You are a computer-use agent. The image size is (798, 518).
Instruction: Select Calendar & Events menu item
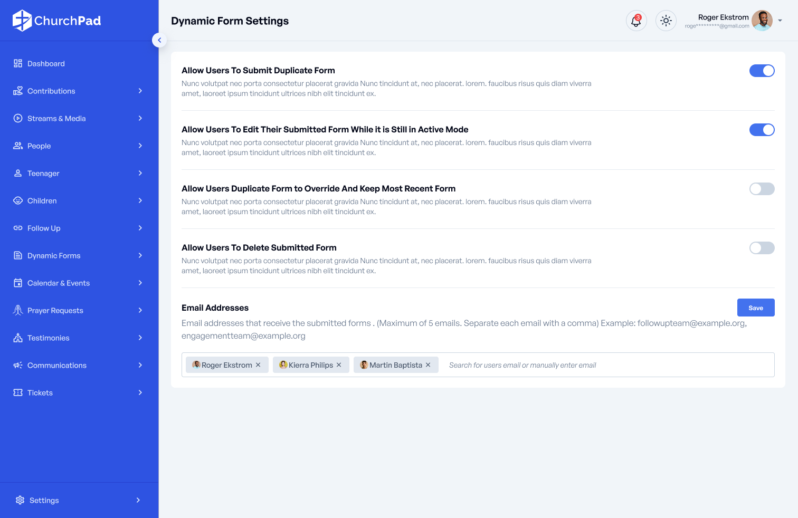tap(59, 283)
